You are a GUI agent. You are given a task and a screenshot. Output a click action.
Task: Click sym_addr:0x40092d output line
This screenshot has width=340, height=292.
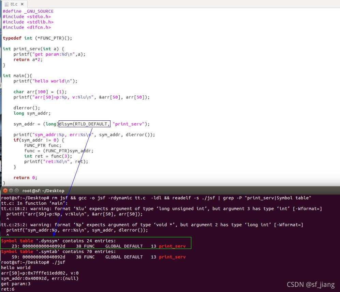point(40,278)
